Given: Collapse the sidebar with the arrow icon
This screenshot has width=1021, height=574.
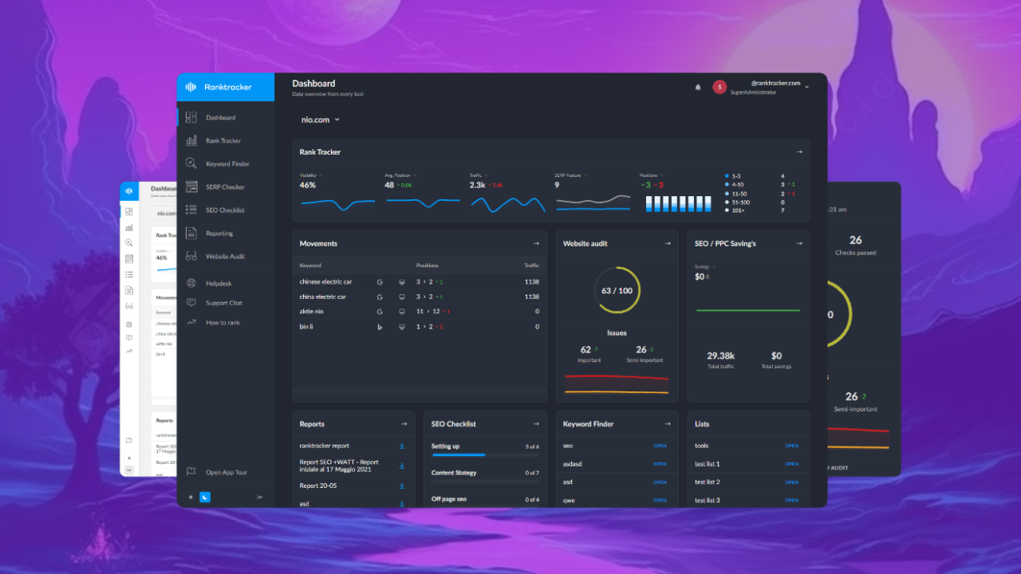Looking at the screenshot, I should click(260, 497).
